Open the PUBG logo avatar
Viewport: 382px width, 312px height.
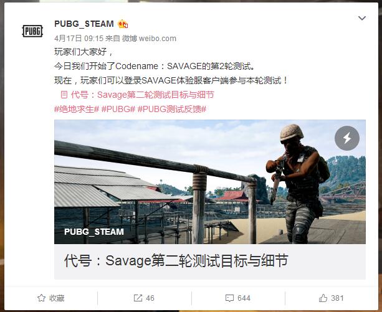tap(32, 31)
